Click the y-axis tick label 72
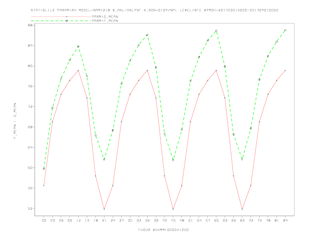This screenshot has height=240, width=311. (30, 107)
